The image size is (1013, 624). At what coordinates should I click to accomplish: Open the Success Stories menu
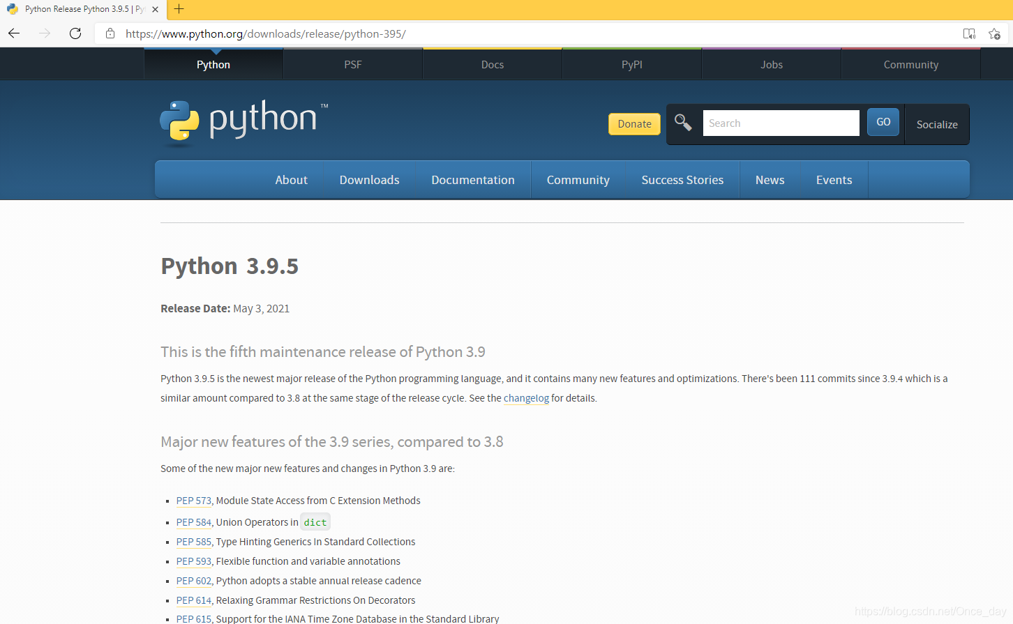(x=682, y=180)
